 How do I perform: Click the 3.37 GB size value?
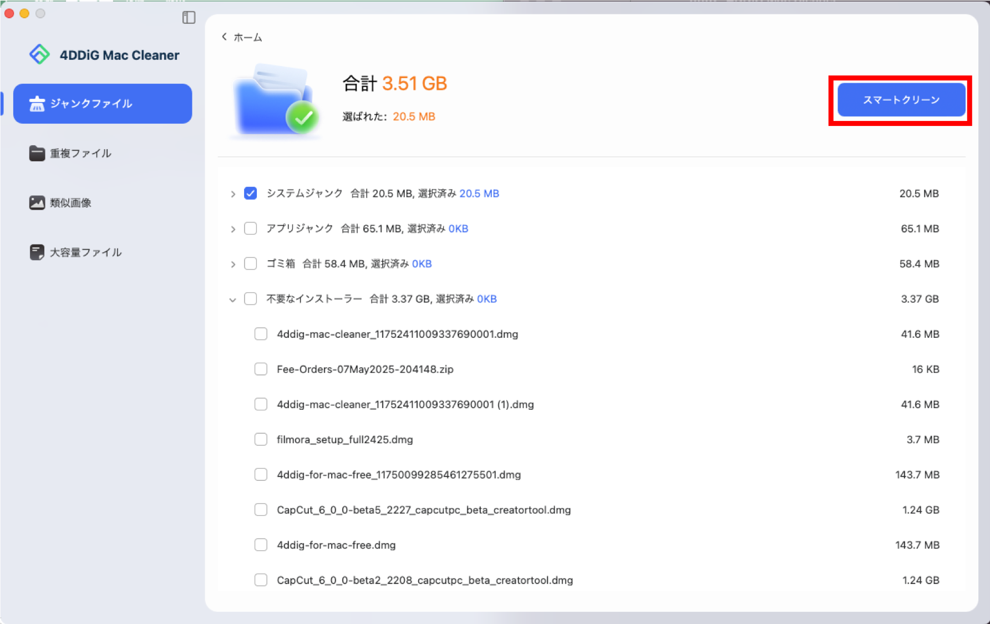(x=920, y=298)
